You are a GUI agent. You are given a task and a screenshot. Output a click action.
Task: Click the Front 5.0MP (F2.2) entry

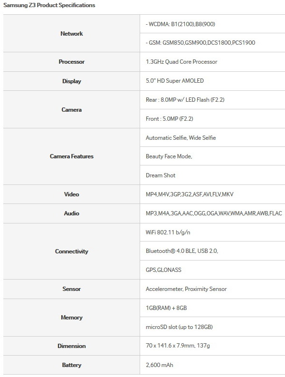[x=169, y=118]
